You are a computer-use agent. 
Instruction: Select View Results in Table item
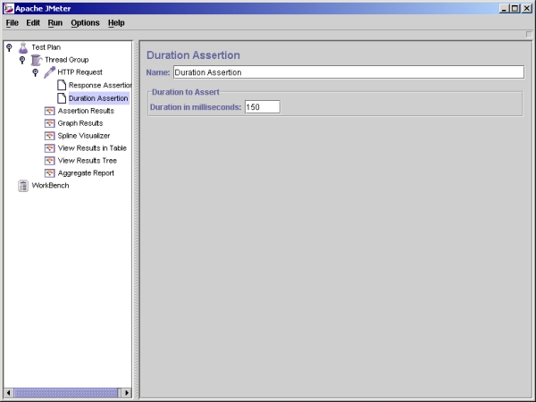pos(92,148)
